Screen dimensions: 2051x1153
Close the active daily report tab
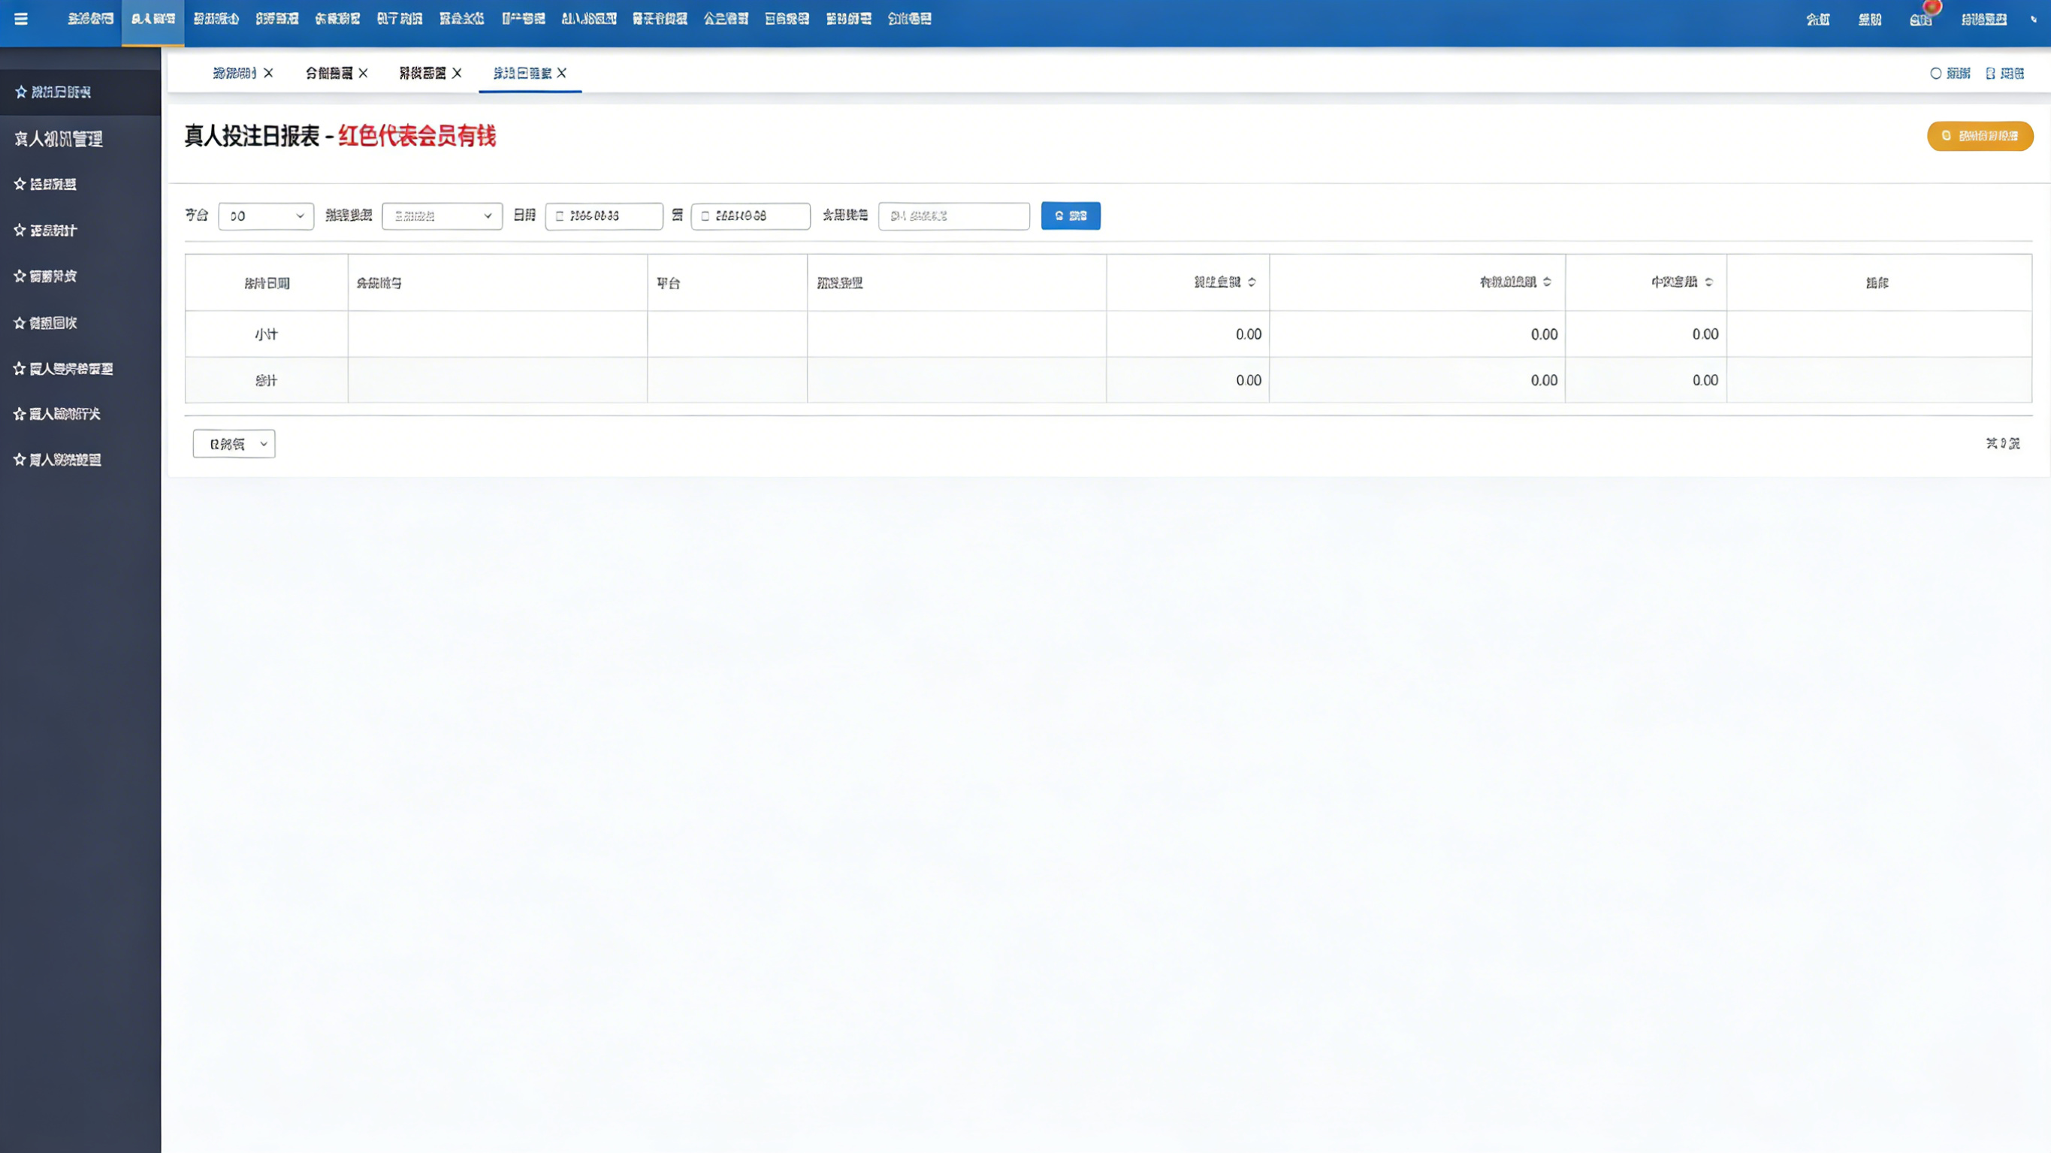[x=562, y=74]
